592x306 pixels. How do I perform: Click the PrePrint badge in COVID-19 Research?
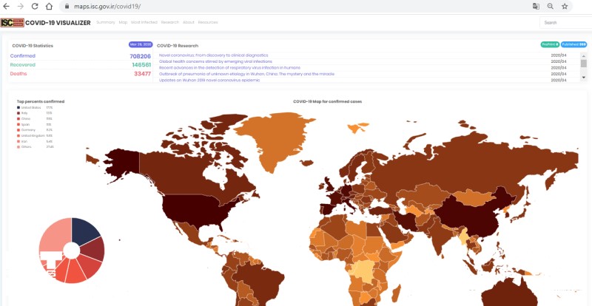coord(549,45)
